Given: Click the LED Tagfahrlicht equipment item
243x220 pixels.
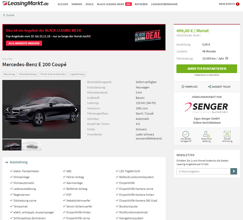Looking at the screenshot, I should tap(130, 171).
